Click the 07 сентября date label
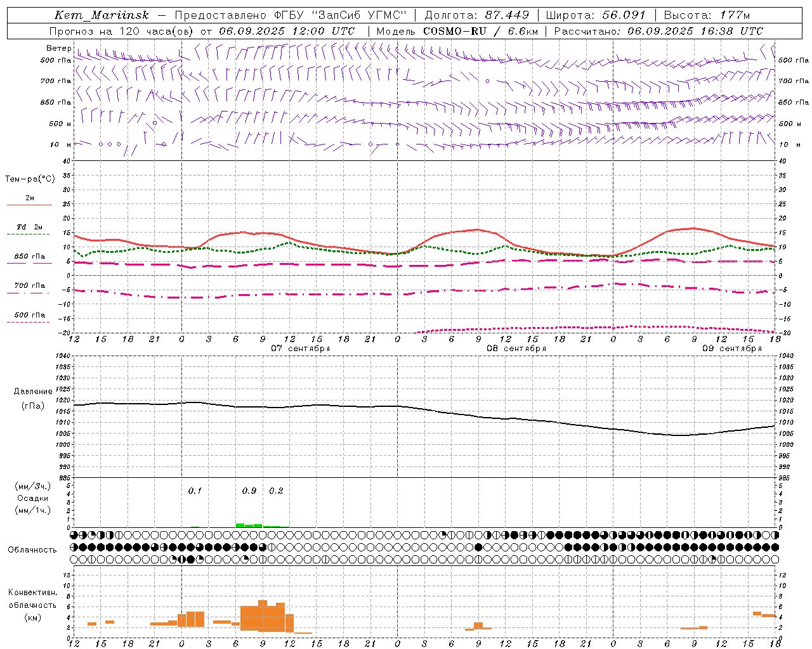Image resolution: width=812 pixels, height=649 pixels. click(x=301, y=349)
